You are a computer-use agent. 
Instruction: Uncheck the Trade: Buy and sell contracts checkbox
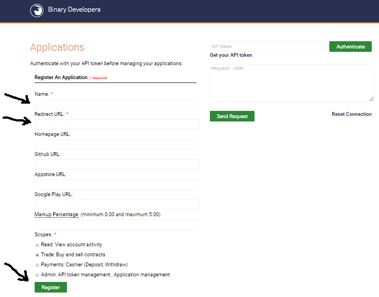(x=37, y=255)
